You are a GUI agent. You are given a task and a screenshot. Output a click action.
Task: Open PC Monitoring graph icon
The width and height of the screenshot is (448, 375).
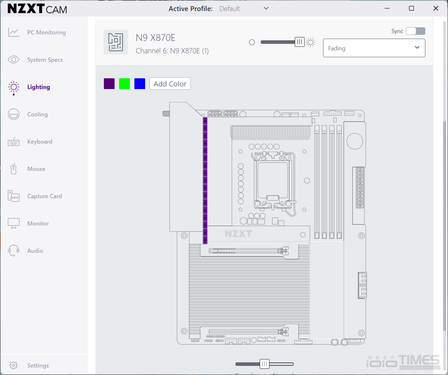pyautogui.click(x=14, y=32)
